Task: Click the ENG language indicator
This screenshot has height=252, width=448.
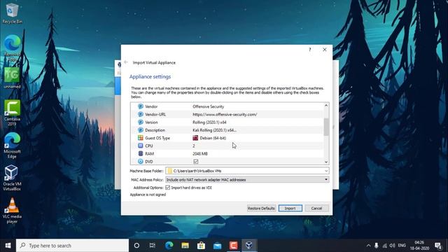Action: (402, 246)
